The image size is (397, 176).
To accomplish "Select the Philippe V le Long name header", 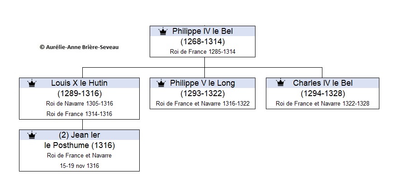I will point(203,83).
